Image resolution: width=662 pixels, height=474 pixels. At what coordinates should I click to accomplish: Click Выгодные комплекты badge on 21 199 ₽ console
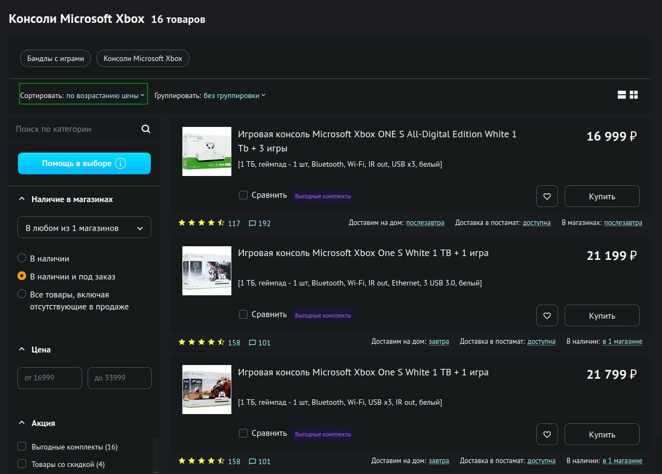[x=323, y=315]
